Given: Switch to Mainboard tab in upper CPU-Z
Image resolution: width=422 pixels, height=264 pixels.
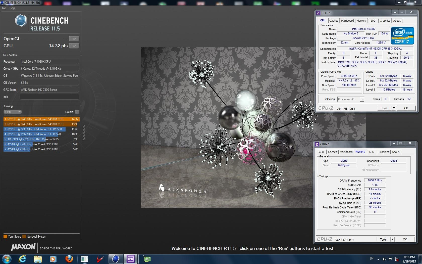Looking at the screenshot, I should [347, 21].
